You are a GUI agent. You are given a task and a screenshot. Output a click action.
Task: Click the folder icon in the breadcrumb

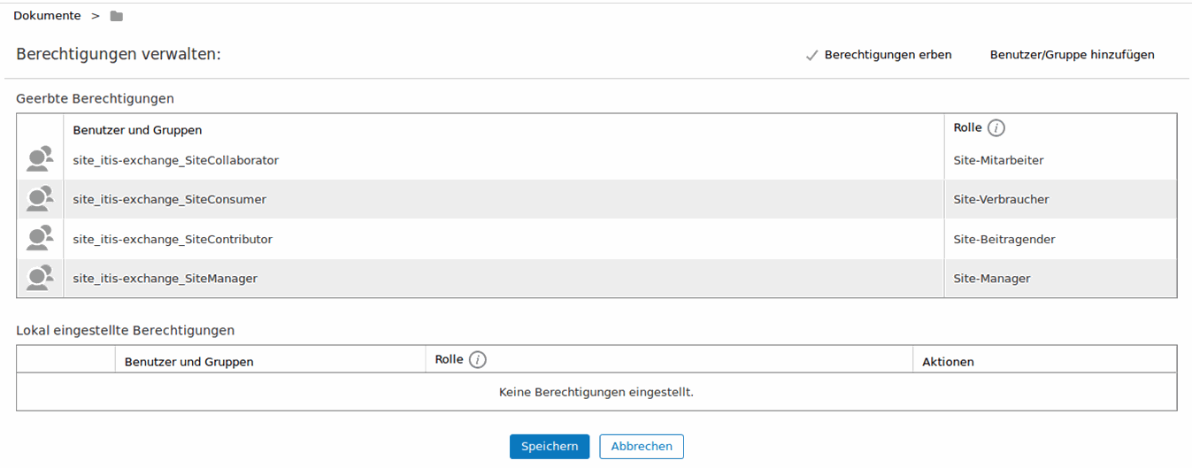pos(116,16)
